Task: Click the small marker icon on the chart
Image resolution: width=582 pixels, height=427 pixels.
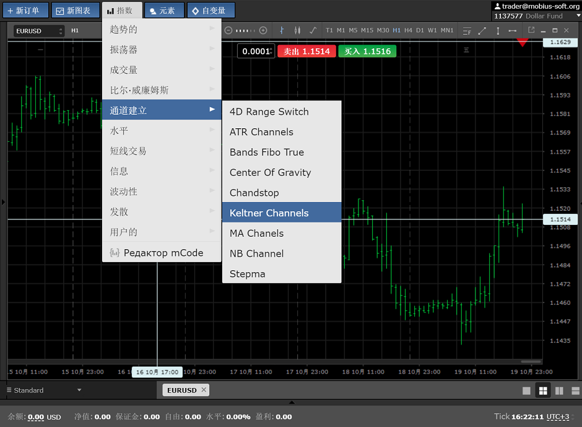Action: click(466, 50)
